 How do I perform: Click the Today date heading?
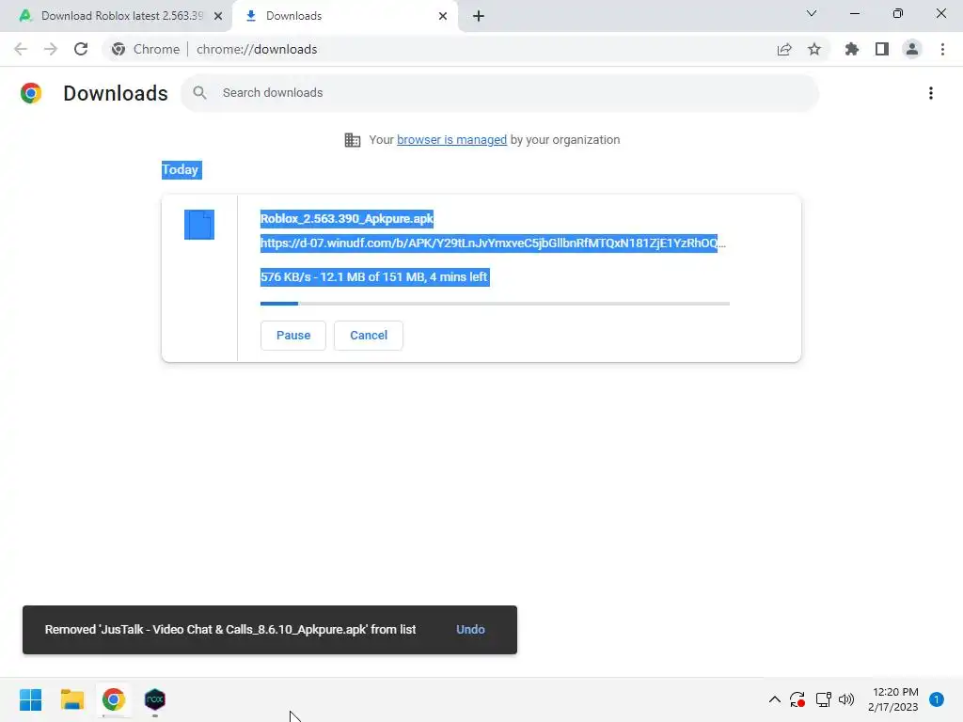(182, 170)
